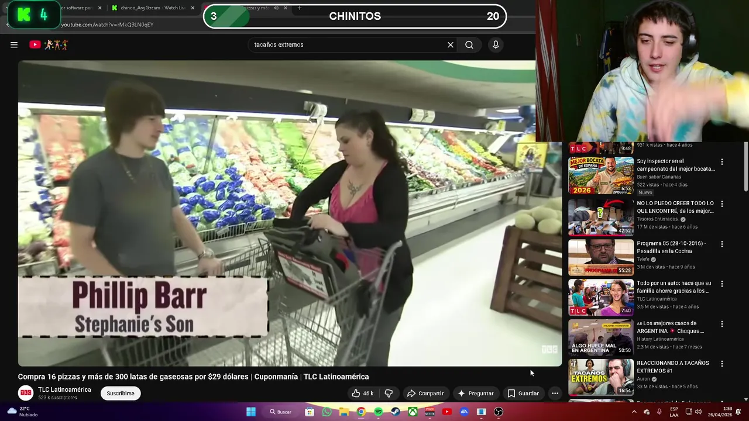
Task: Open 'Pesadilla en la Cocina' video thumbnail
Action: pyautogui.click(x=601, y=257)
